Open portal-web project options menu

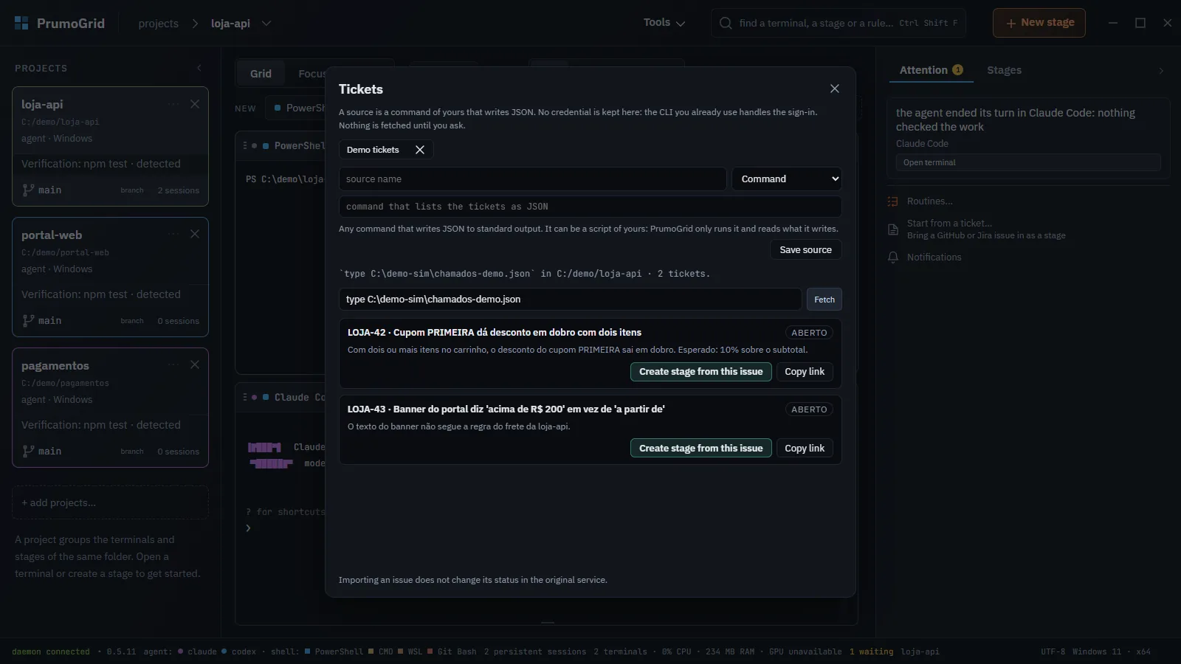click(173, 234)
